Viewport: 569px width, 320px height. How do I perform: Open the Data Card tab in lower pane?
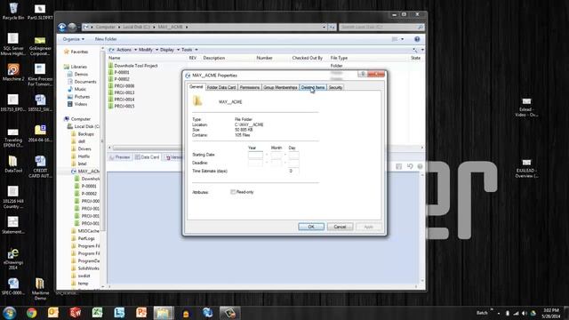coord(148,157)
